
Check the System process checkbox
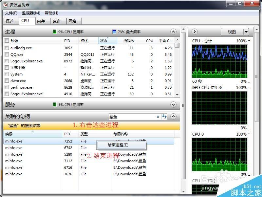6,74
